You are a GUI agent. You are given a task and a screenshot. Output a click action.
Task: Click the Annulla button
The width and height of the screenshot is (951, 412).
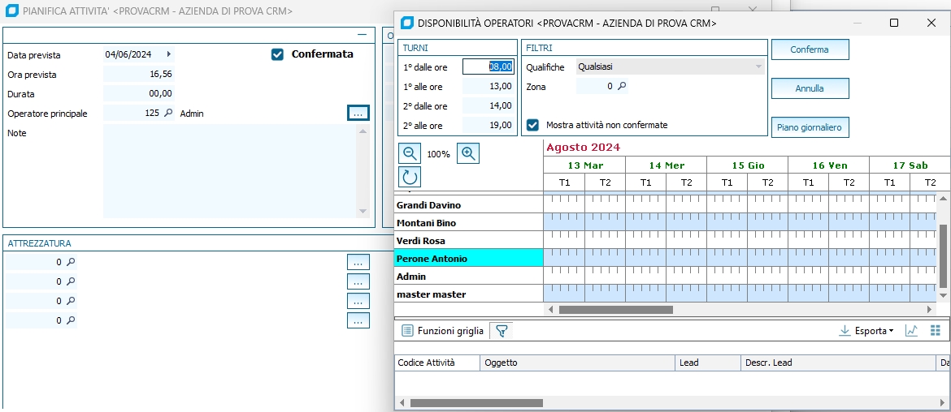tap(810, 88)
